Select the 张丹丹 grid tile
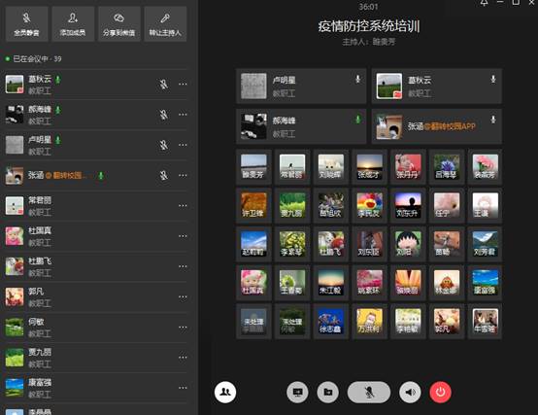538x415 pixels. coord(408,166)
